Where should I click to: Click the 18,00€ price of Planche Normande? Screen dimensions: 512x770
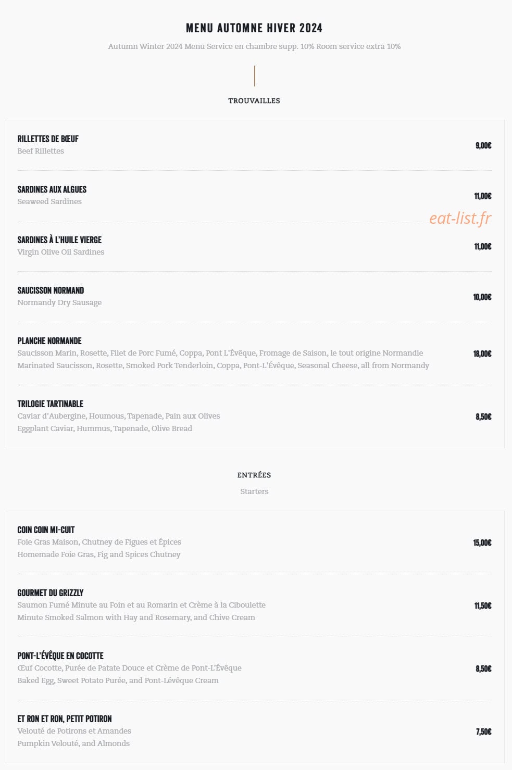(x=482, y=354)
